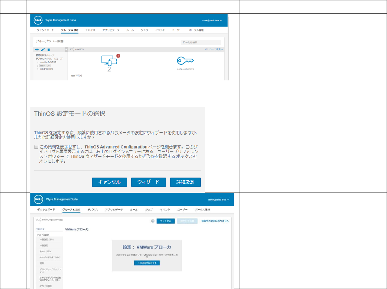Open 一般設定 without version suffix in sidebar
The width and height of the screenshot is (387, 289).
tap(44, 246)
